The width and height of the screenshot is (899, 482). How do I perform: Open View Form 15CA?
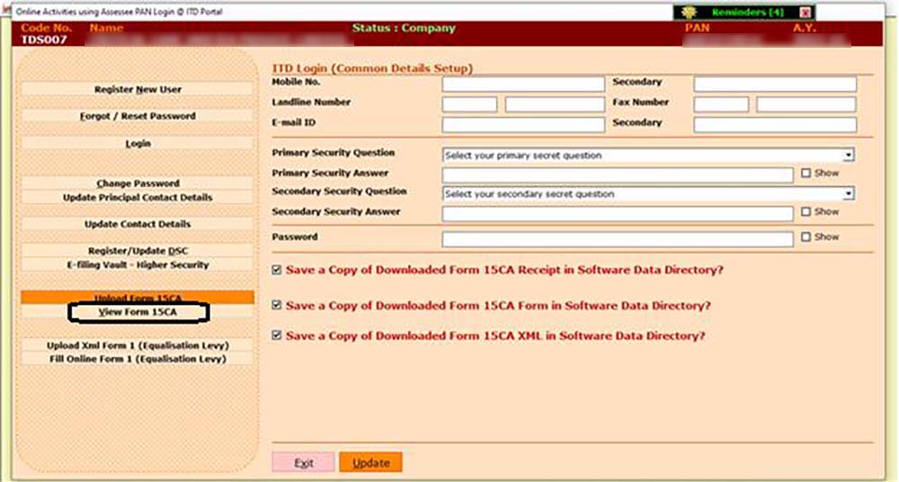(138, 312)
